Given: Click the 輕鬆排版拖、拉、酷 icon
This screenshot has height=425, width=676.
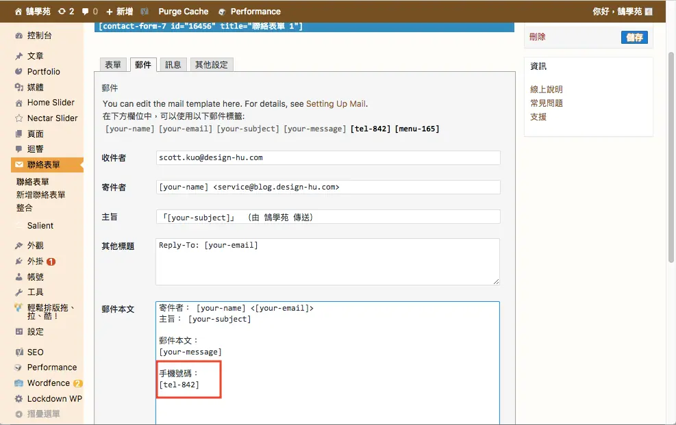Looking at the screenshot, I should (x=18, y=308).
